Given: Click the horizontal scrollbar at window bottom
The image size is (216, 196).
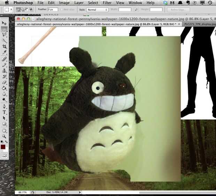Looking at the screenshot, I should [x=178, y=193].
